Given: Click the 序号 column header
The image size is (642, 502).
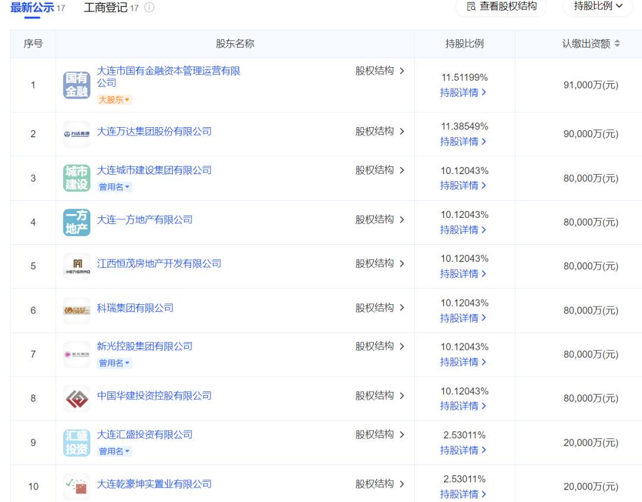Looking at the screenshot, I should tap(33, 43).
